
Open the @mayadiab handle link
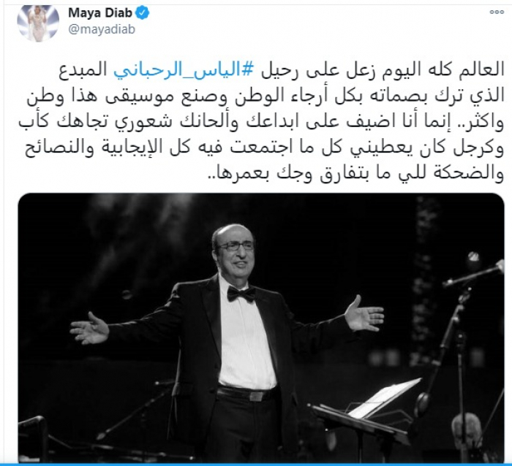point(102,29)
